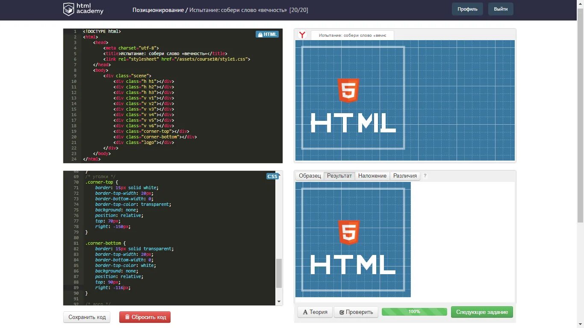Click the DOCTYPE html line in editor

(x=102, y=31)
